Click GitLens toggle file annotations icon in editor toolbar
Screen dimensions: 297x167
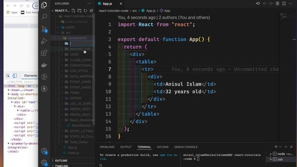tap(278, 3)
